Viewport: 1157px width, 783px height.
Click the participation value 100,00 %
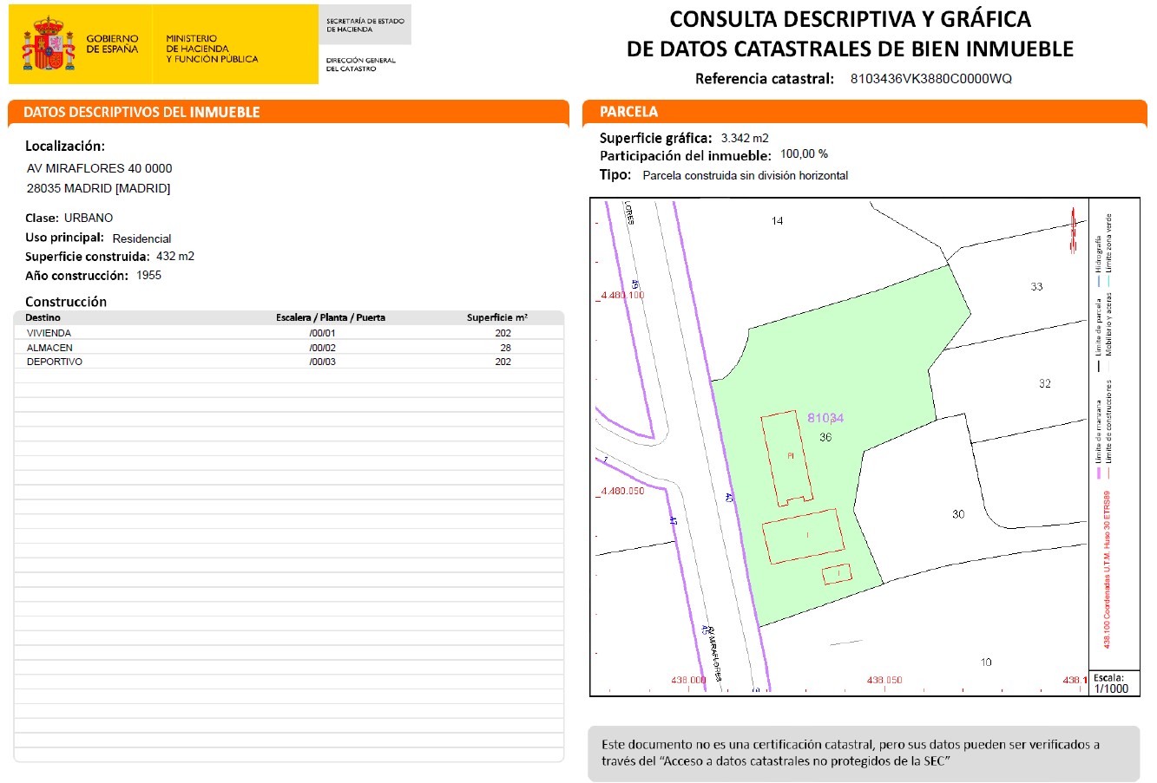click(804, 154)
